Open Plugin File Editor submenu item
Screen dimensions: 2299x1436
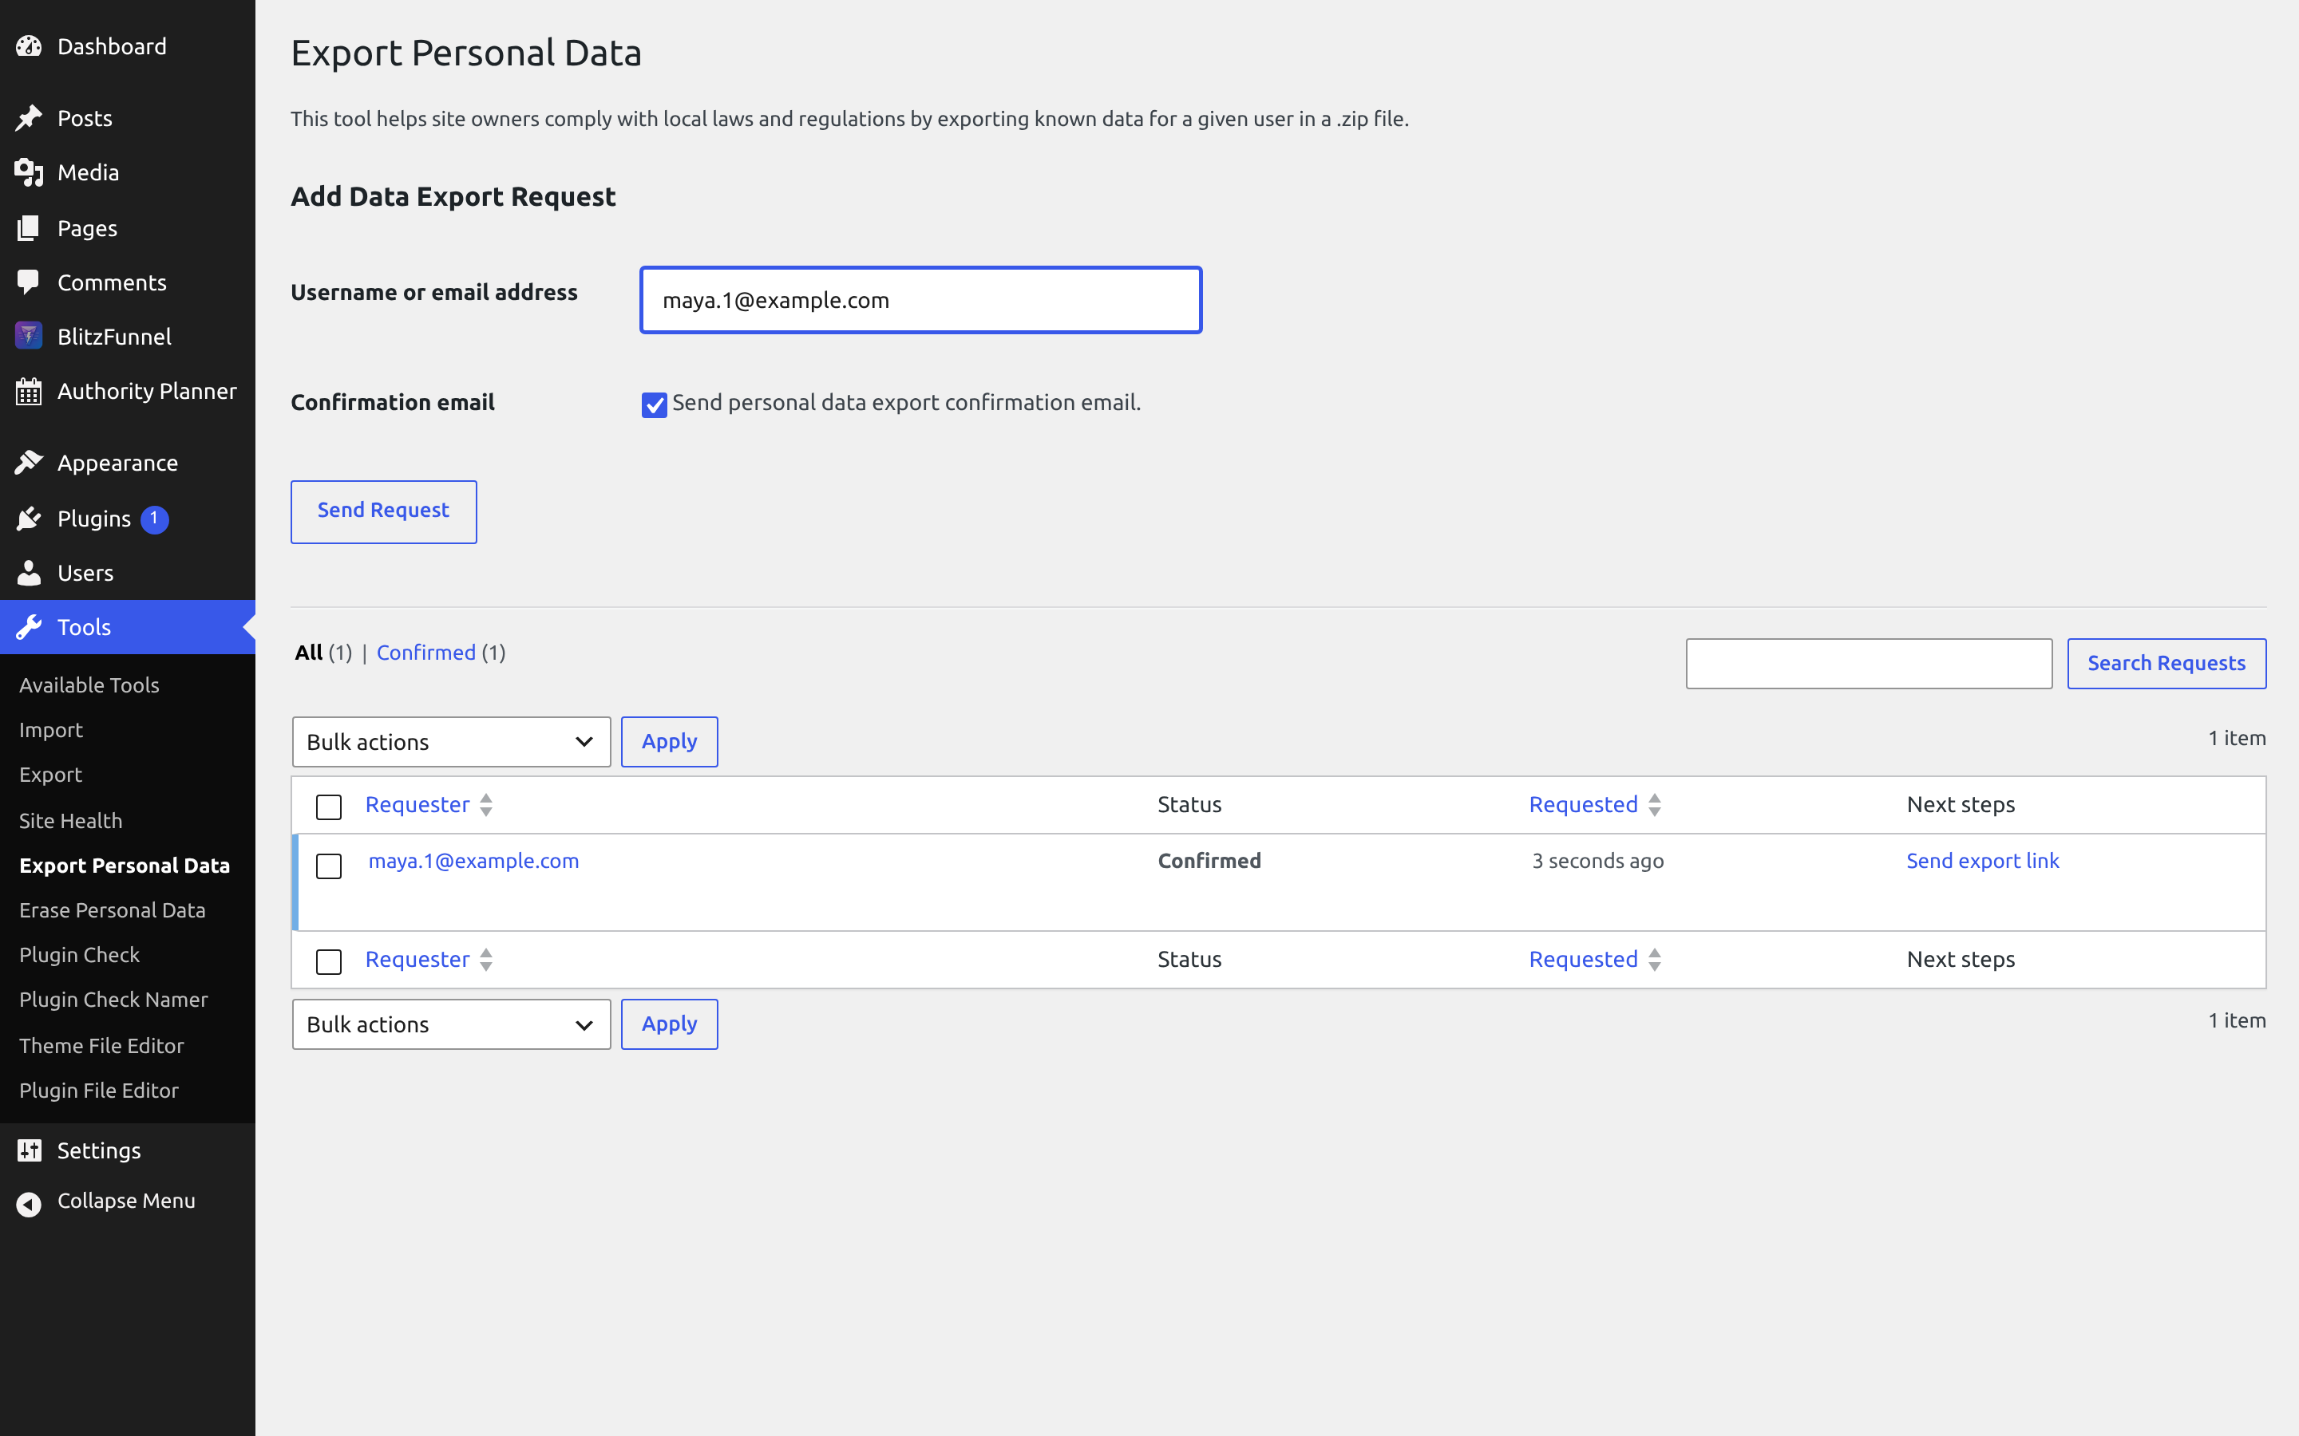click(99, 1091)
